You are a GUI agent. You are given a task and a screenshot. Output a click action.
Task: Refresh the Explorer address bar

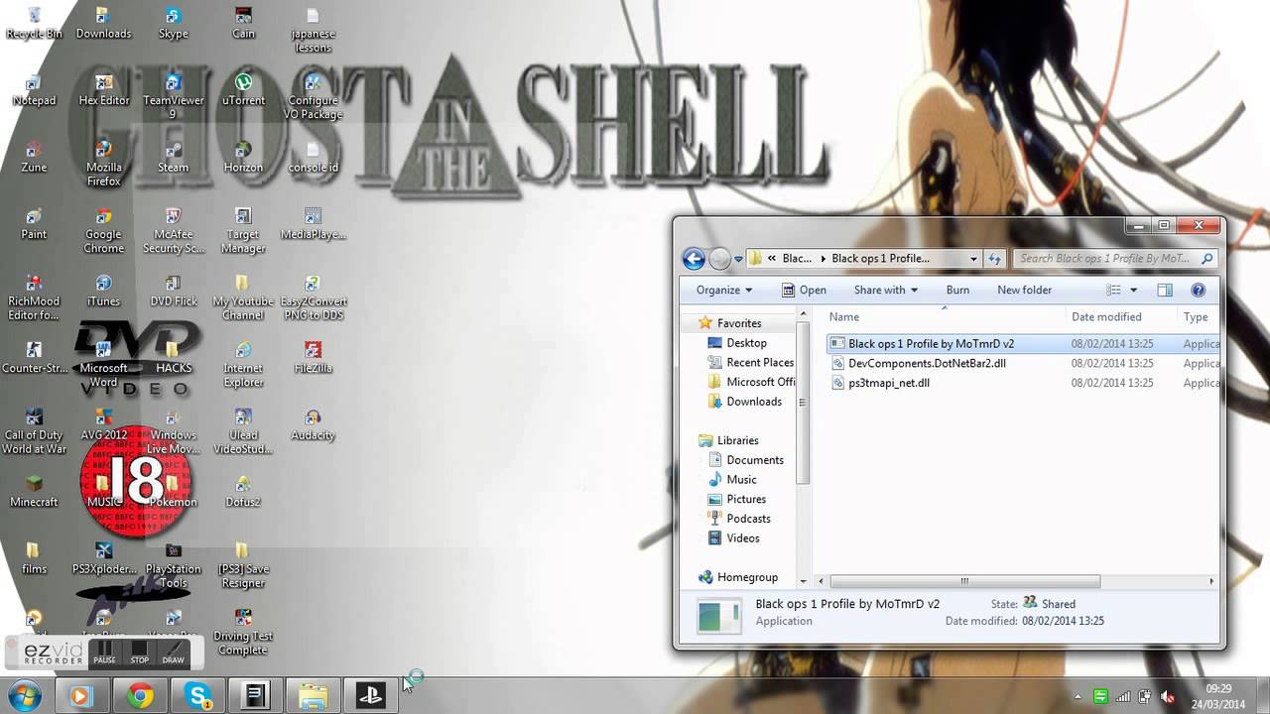coord(994,259)
